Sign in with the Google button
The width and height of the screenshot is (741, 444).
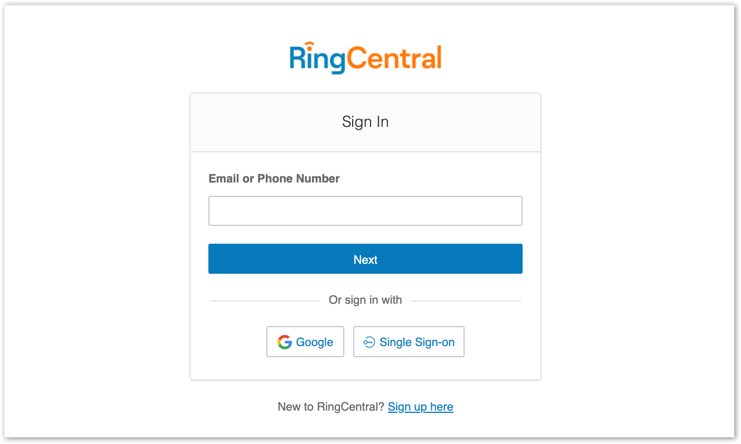pos(305,342)
